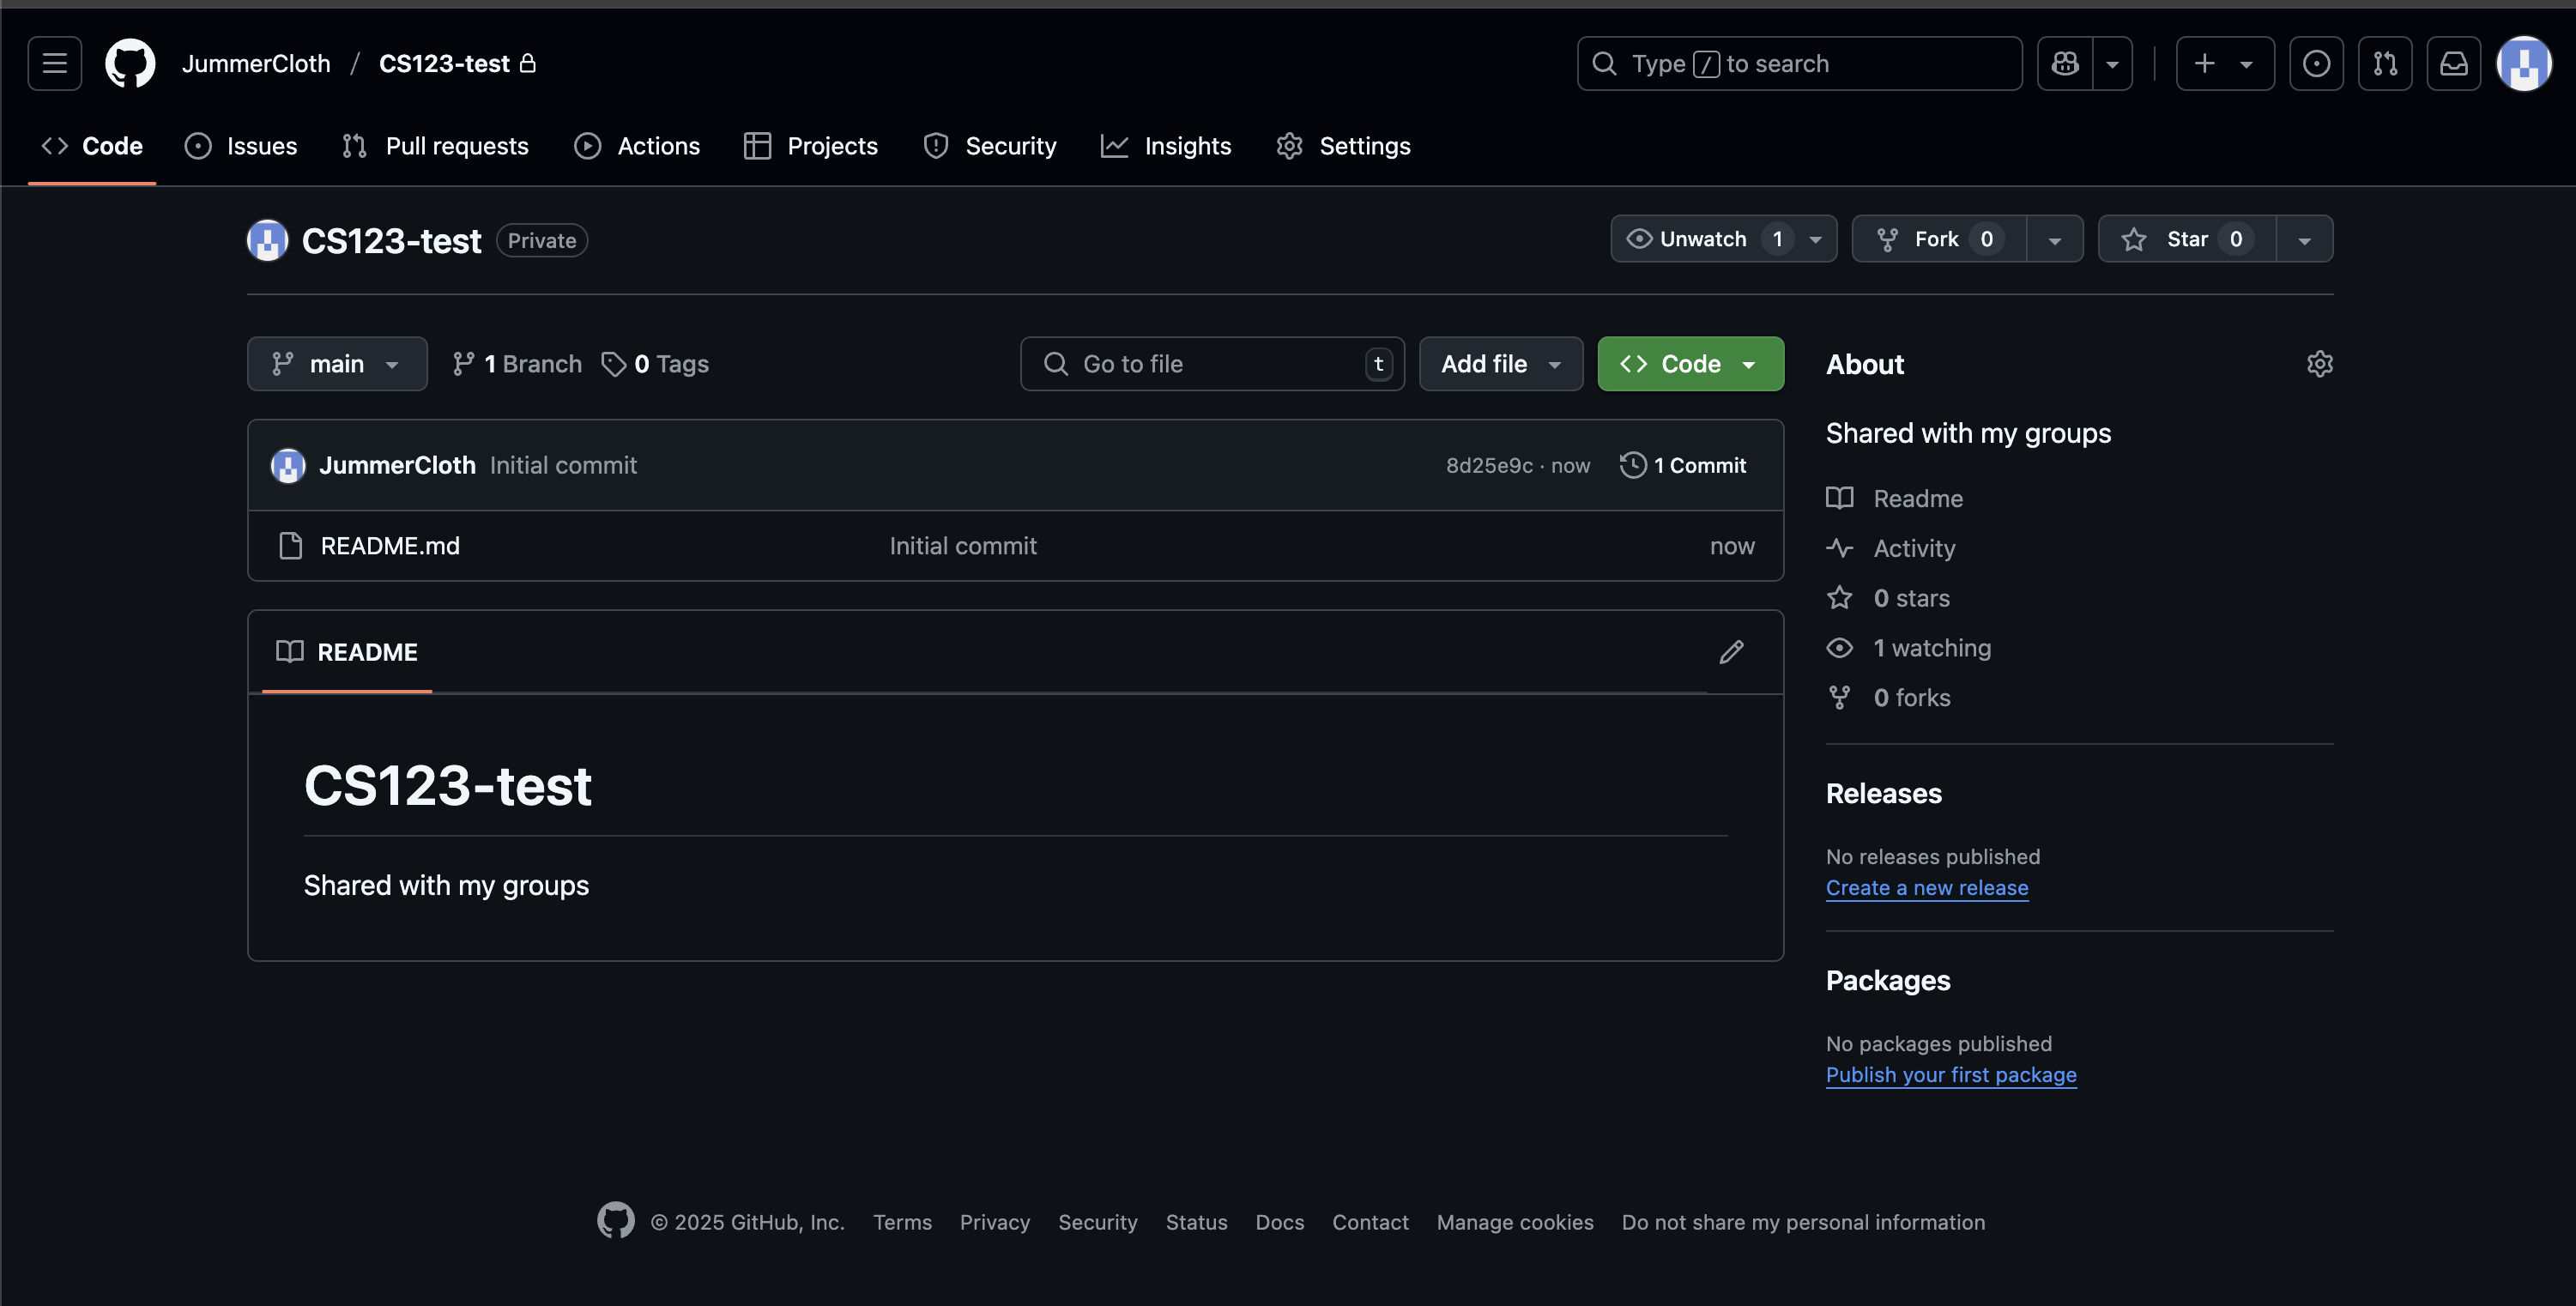View 0 forks link
Viewport: 2576px width, 1306px height.
tap(1889, 699)
